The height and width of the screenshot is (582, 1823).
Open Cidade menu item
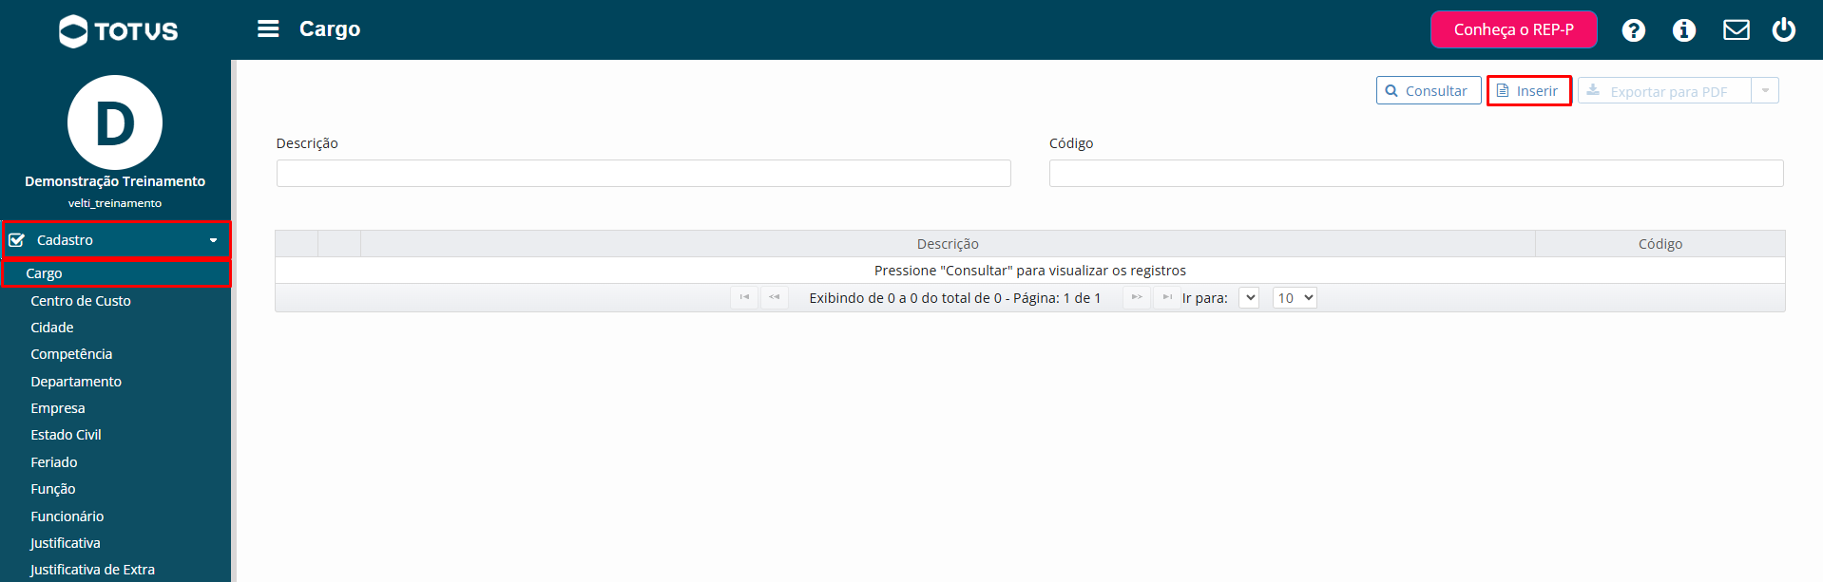(x=52, y=328)
